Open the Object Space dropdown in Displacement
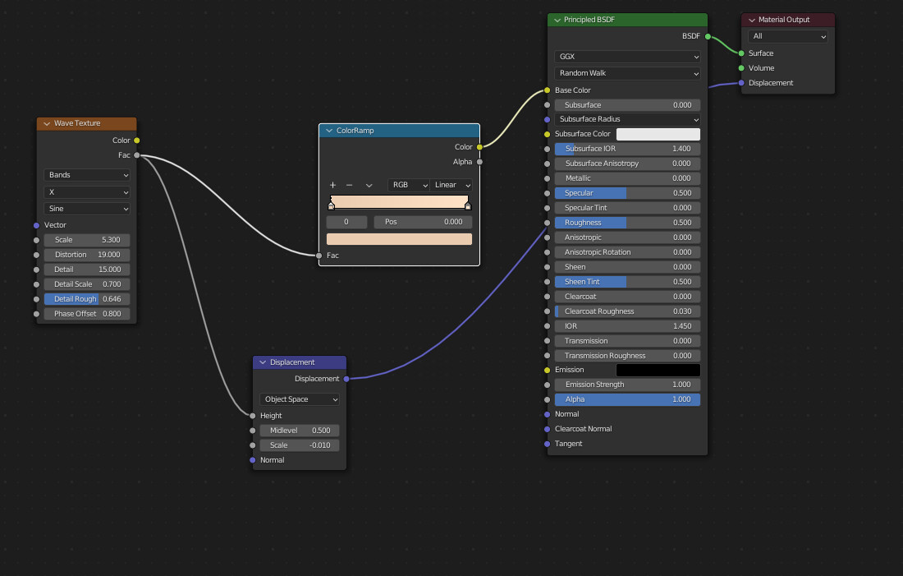 tap(300, 399)
